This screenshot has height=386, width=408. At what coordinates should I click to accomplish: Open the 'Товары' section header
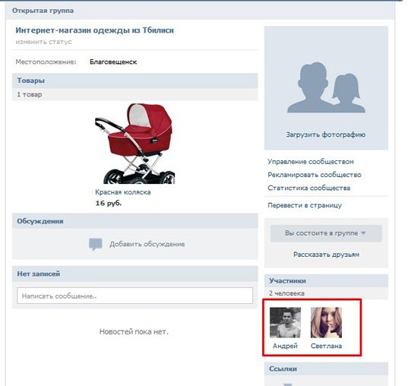(134, 81)
